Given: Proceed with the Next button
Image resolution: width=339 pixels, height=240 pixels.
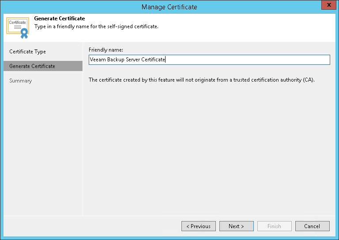Looking at the screenshot, I should tap(236, 226).
